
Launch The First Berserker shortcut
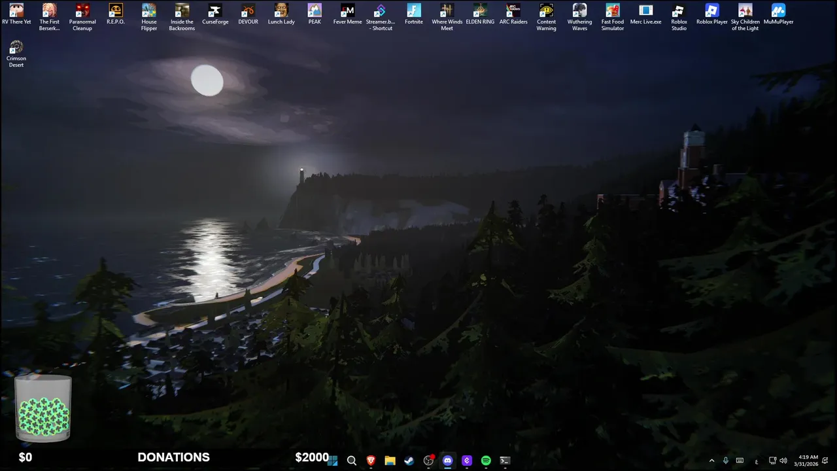coord(49,16)
